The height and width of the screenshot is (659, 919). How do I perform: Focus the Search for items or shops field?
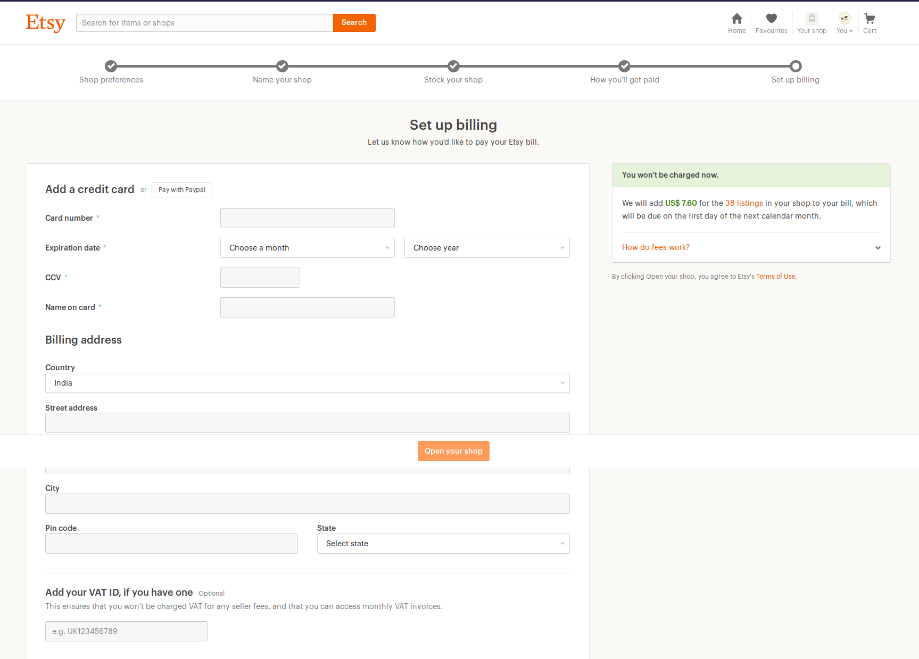click(x=205, y=23)
